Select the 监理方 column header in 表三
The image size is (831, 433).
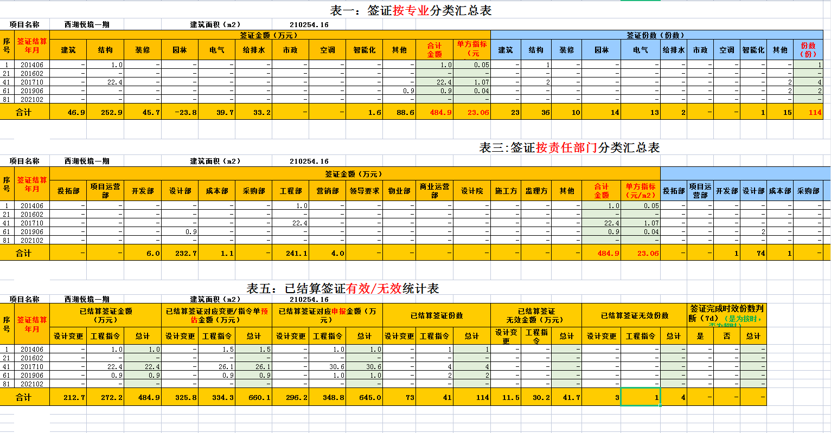536,191
